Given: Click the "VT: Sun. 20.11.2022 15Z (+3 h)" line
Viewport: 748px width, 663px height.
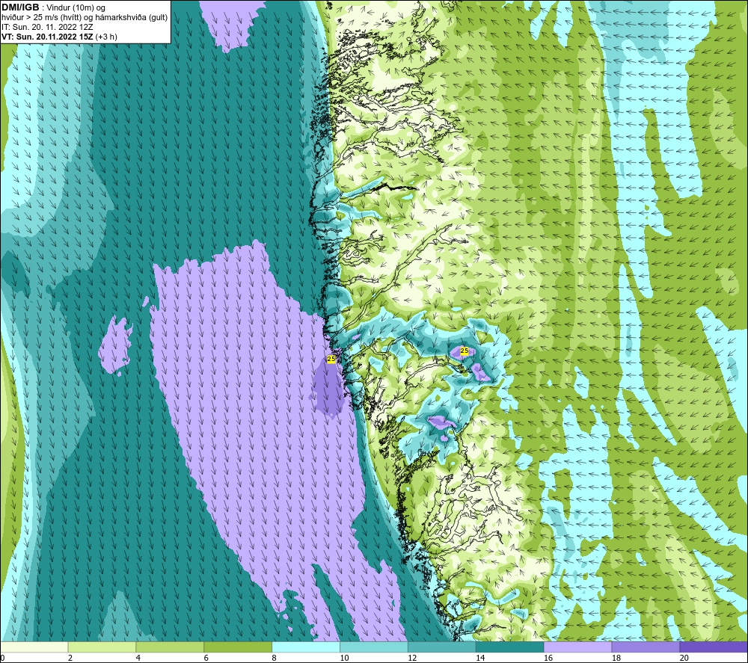Looking at the screenshot, I should pos(59,37).
